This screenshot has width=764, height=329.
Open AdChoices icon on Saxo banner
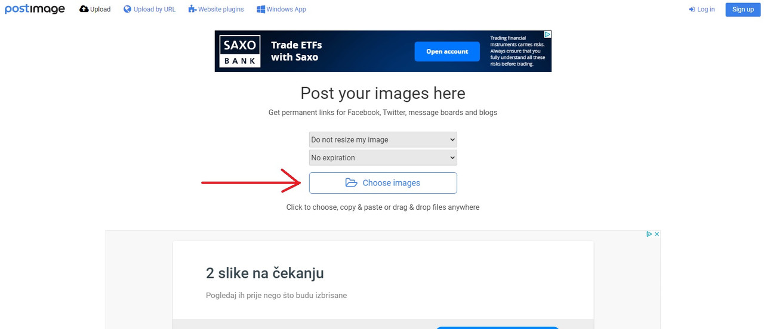tap(547, 35)
